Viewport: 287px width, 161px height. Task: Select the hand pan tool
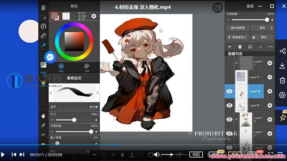pyautogui.click(x=43, y=116)
